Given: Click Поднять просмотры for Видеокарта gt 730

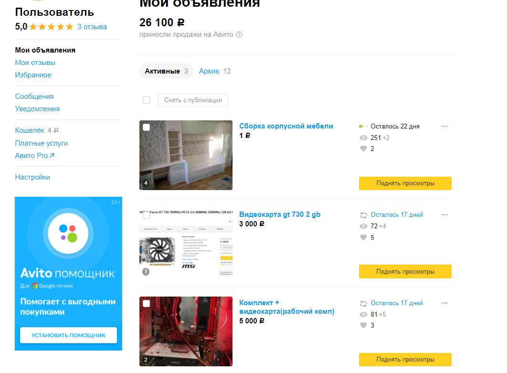Looking at the screenshot, I should point(405,272).
